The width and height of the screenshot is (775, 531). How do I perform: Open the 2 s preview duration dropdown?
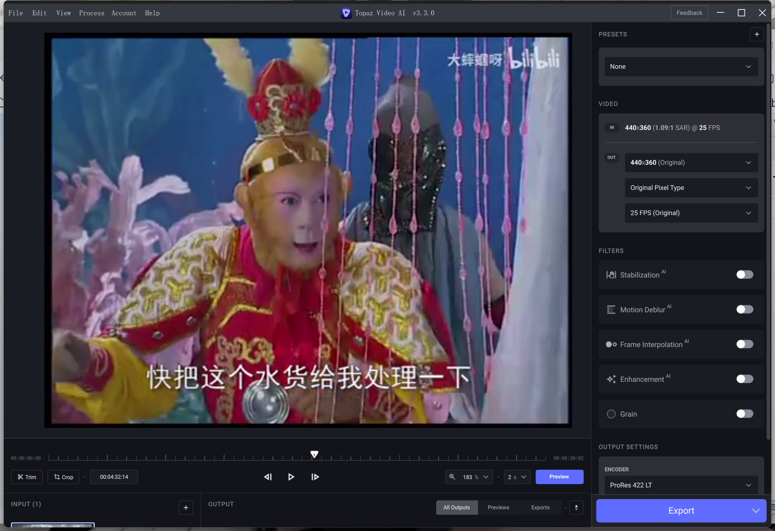pyautogui.click(x=517, y=477)
